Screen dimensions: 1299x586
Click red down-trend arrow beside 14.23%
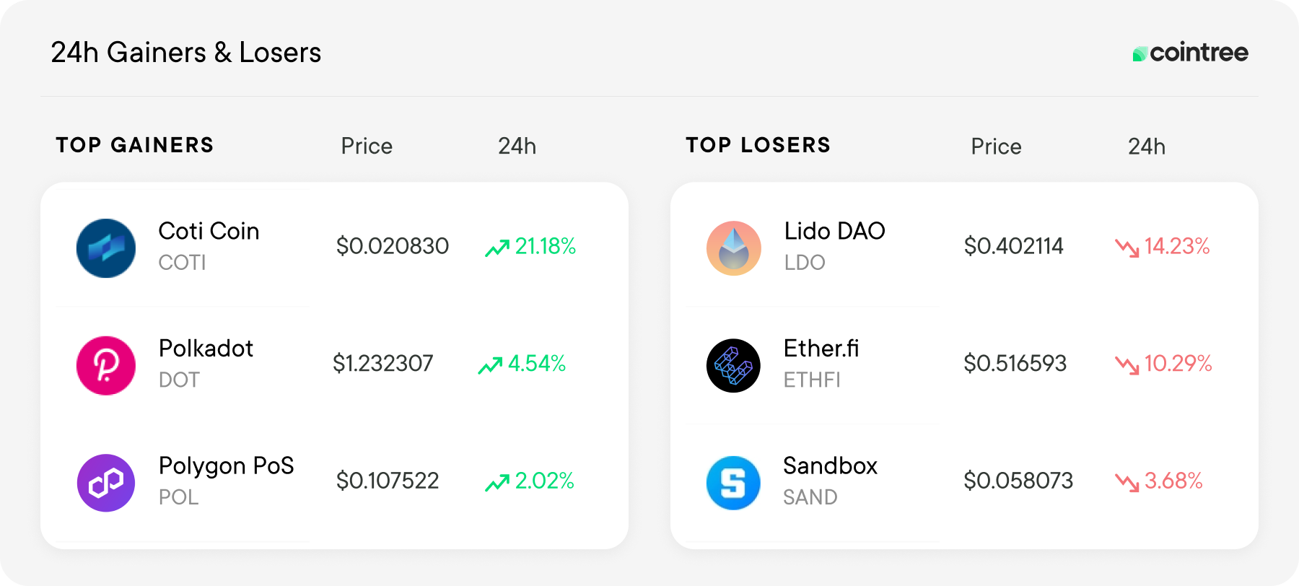tap(1127, 248)
